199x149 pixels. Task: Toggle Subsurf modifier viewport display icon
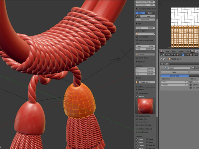click(x=197, y=68)
